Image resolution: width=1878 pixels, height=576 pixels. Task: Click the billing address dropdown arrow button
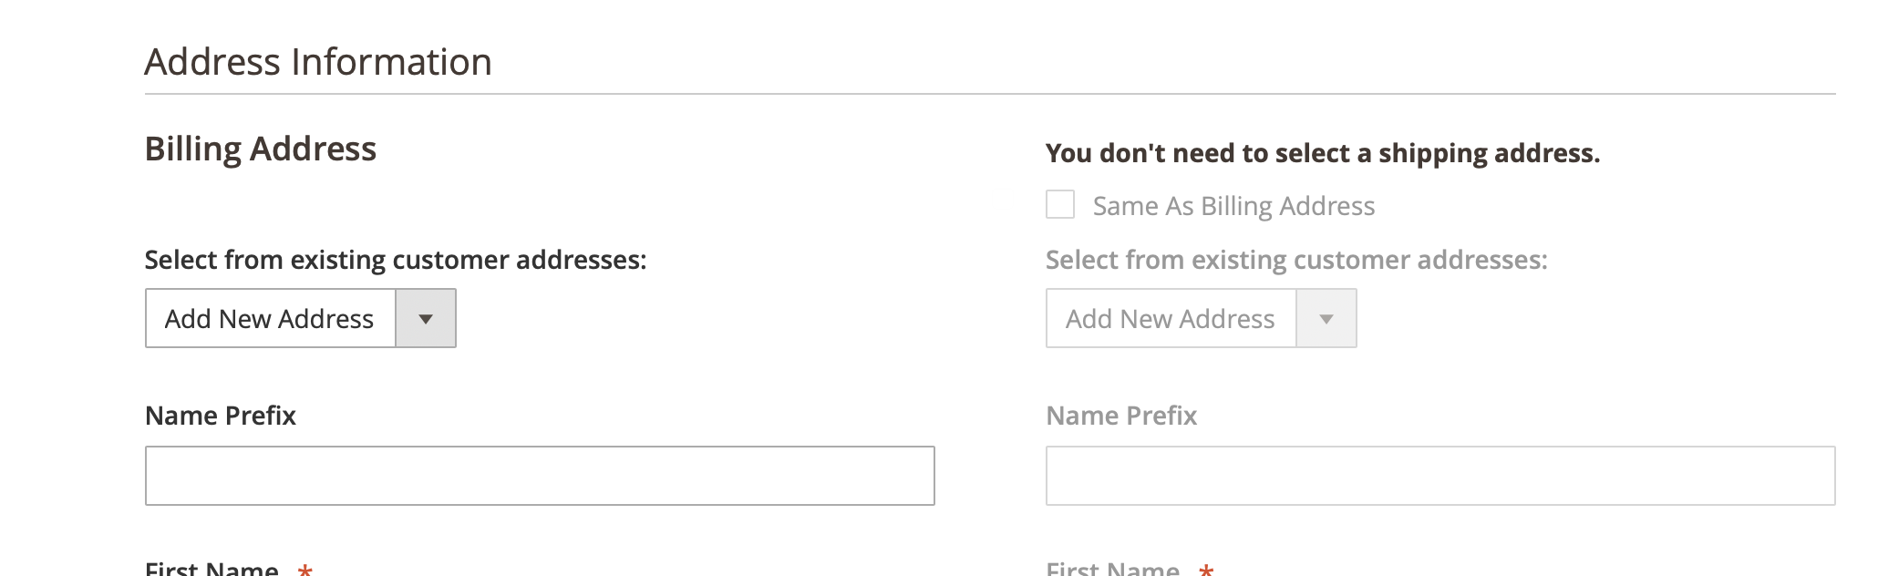(425, 319)
